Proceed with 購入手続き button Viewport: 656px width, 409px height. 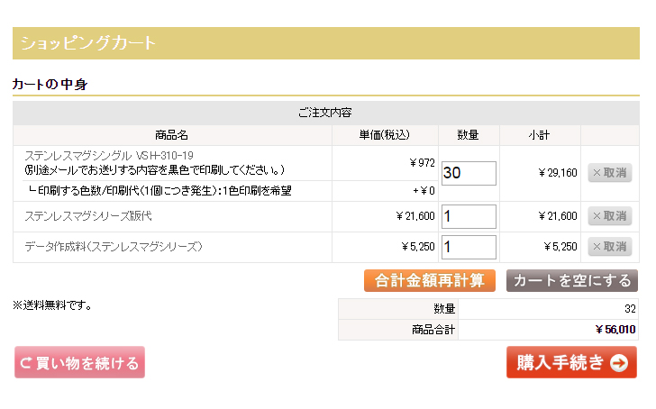pyautogui.click(x=571, y=363)
